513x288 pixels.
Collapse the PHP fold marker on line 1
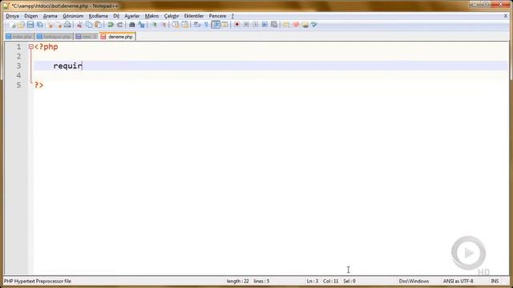pyautogui.click(x=30, y=46)
